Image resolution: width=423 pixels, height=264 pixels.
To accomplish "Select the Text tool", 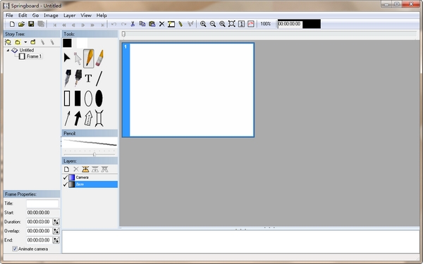I will click(x=88, y=78).
